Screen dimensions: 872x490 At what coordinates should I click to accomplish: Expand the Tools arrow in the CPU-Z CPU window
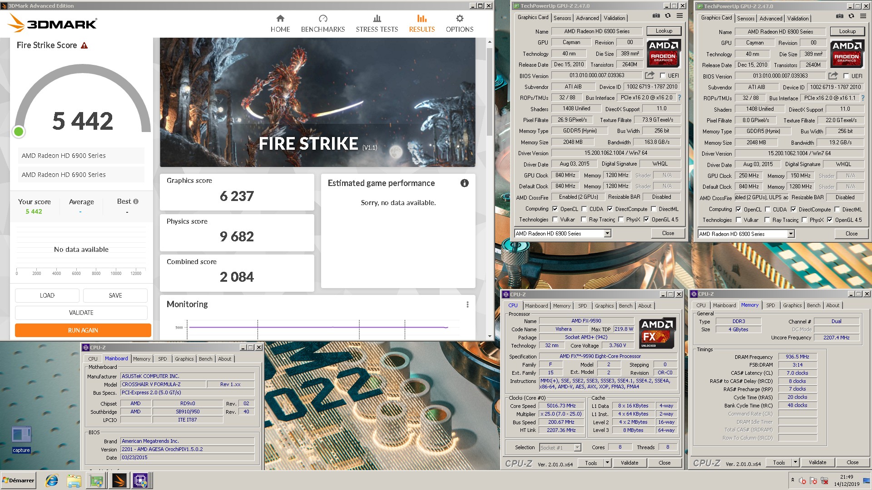click(607, 463)
